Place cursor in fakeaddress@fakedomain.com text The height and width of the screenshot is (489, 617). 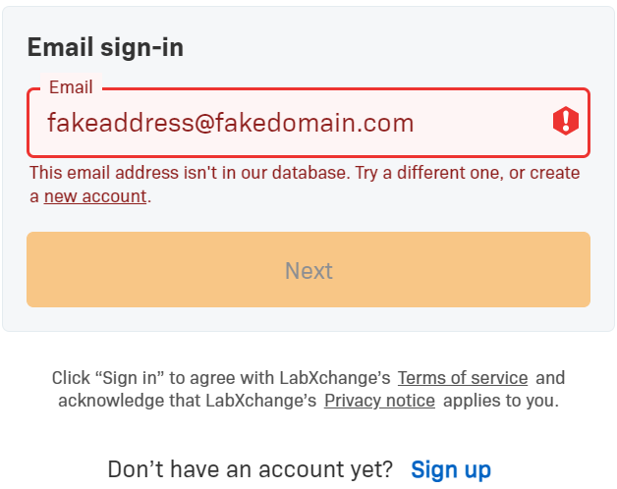231,123
